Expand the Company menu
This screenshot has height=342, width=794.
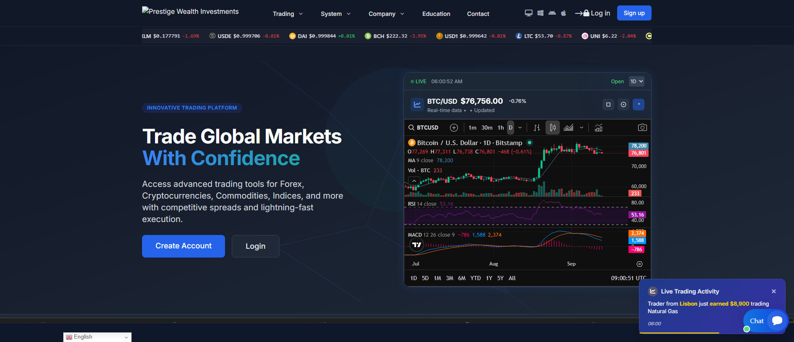point(386,14)
